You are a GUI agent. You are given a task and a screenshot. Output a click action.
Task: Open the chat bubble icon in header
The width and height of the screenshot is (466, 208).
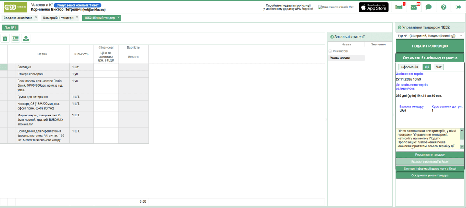coord(428,7)
